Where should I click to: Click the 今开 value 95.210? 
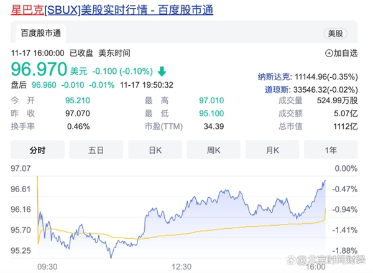pyautogui.click(x=78, y=101)
